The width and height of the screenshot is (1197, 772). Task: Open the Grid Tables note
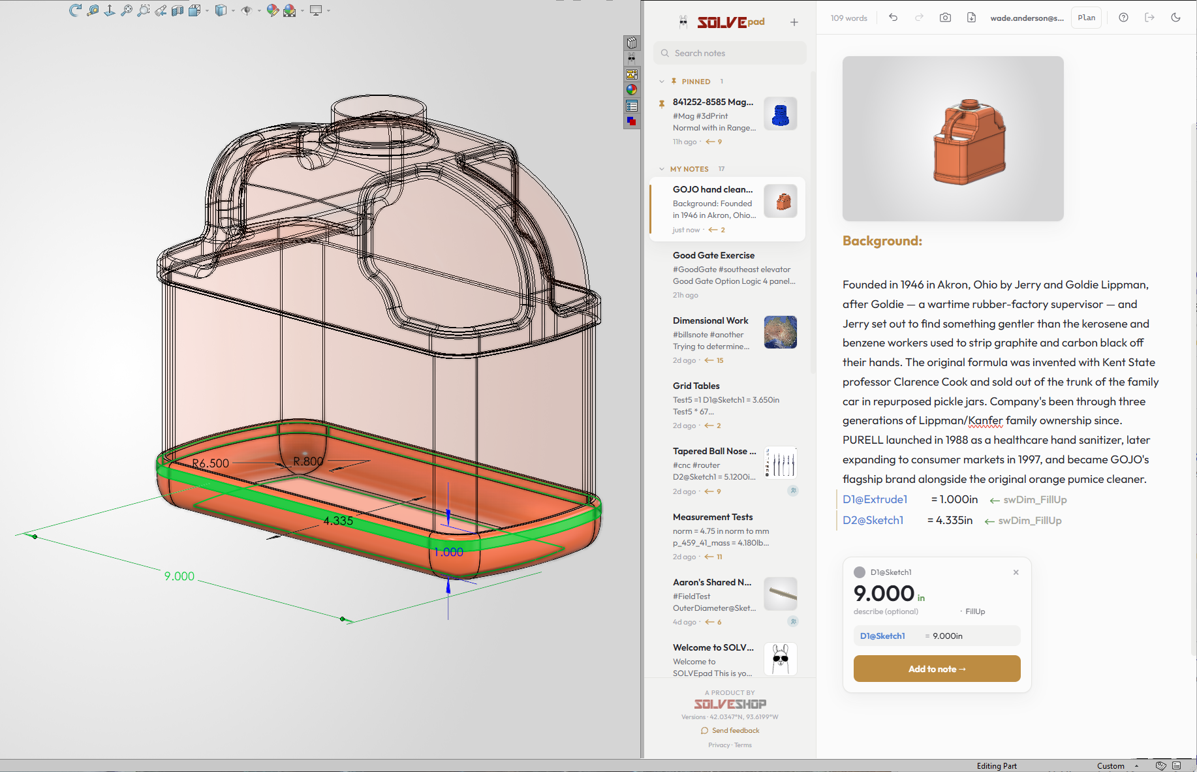click(728, 405)
